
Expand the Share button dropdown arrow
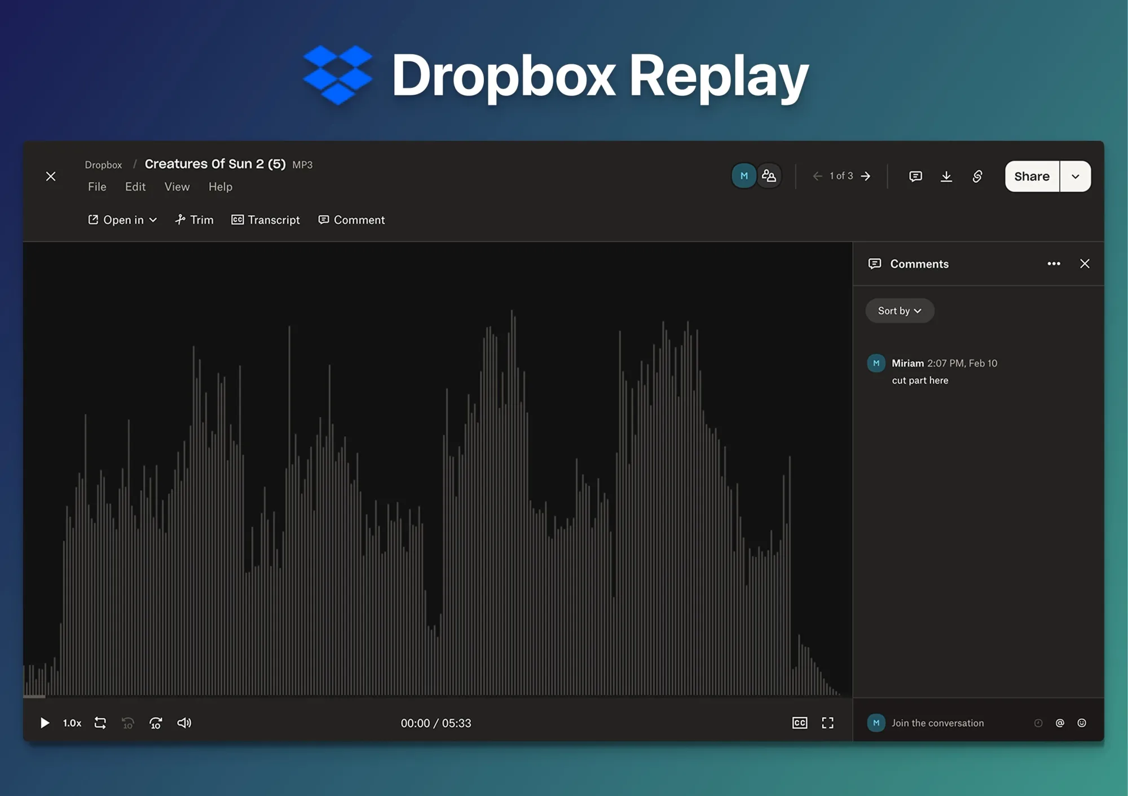(x=1076, y=176)
